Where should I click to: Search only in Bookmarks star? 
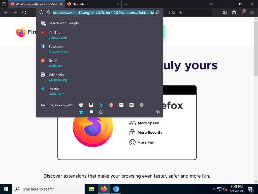click(81, 112)
